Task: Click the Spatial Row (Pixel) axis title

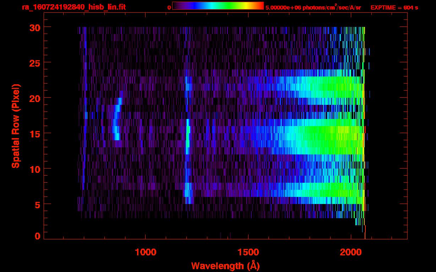Action: tap(16, 126)
